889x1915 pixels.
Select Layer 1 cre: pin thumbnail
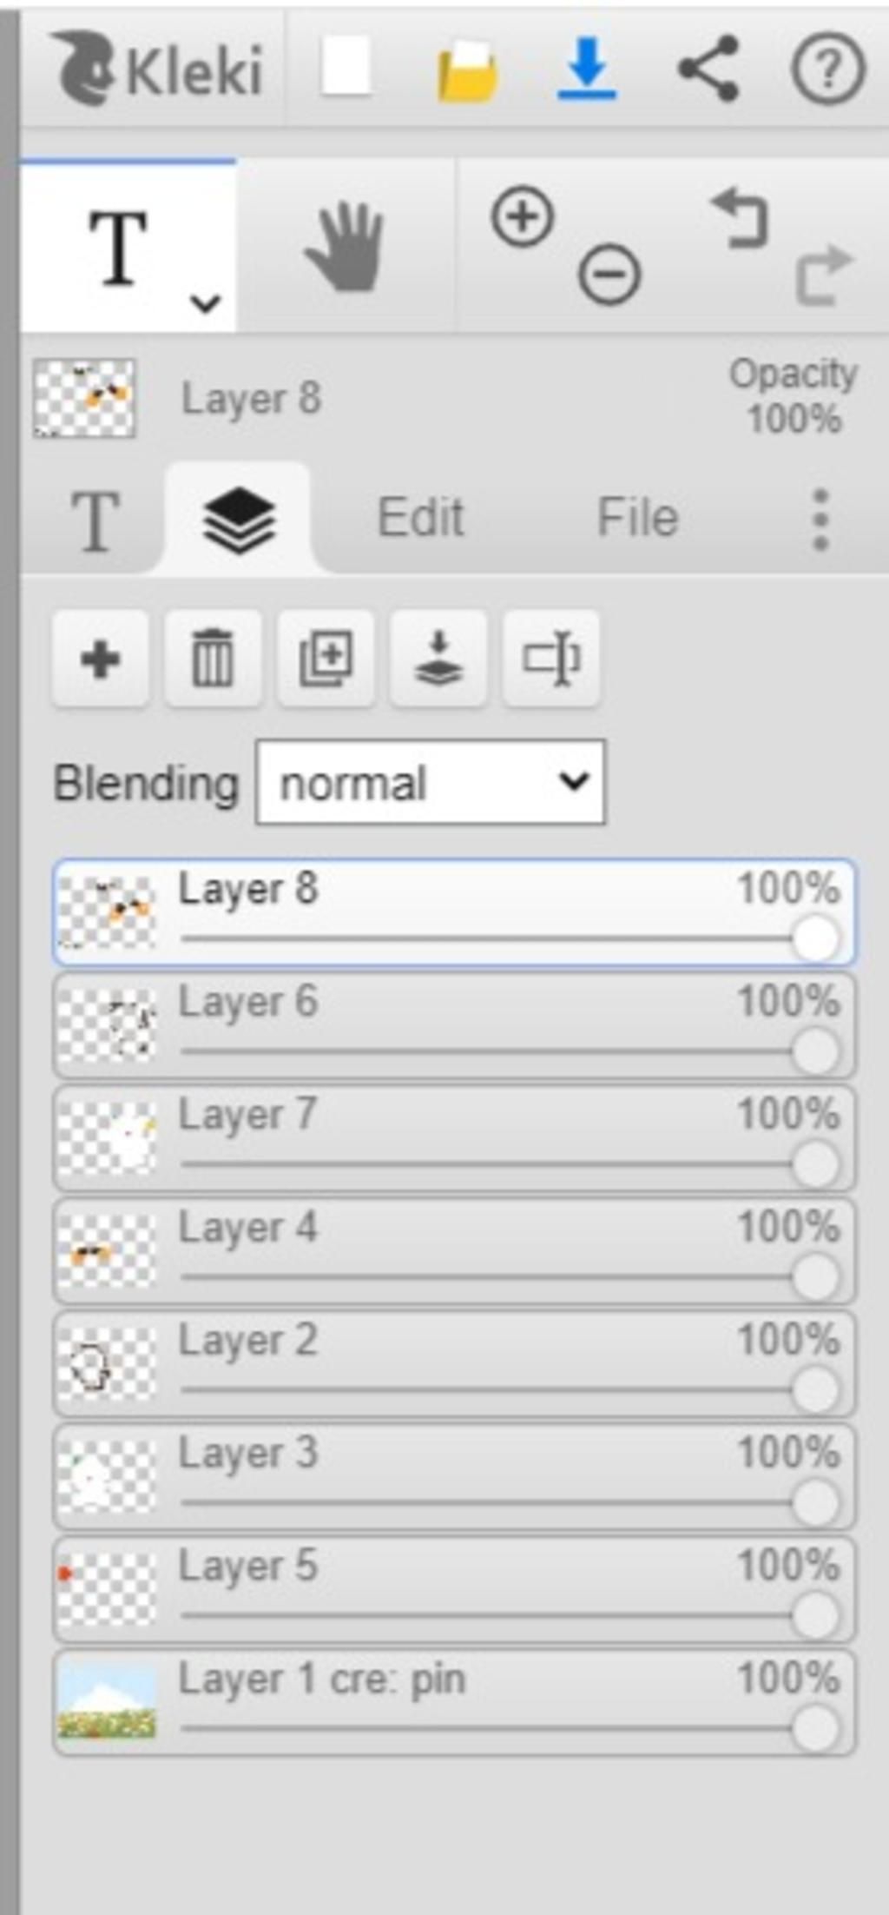107,1702
